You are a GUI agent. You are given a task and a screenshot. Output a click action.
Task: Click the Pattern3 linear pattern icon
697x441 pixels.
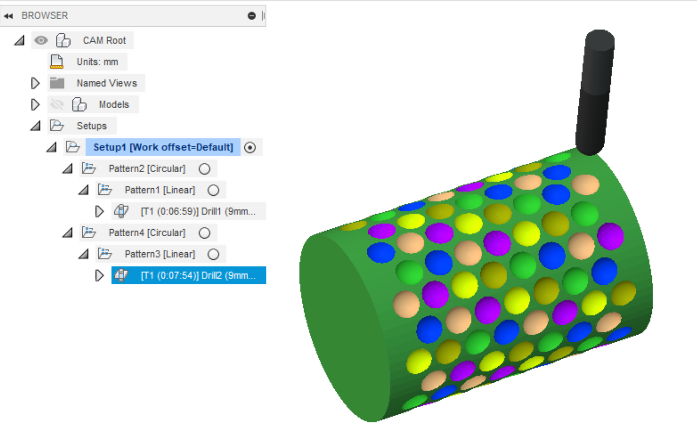(x=105, y=254)
